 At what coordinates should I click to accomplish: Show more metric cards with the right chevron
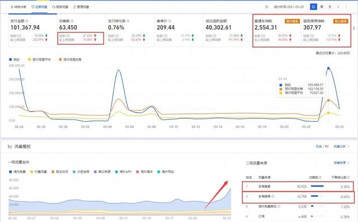pyautogui.click(x=354, y=29)
